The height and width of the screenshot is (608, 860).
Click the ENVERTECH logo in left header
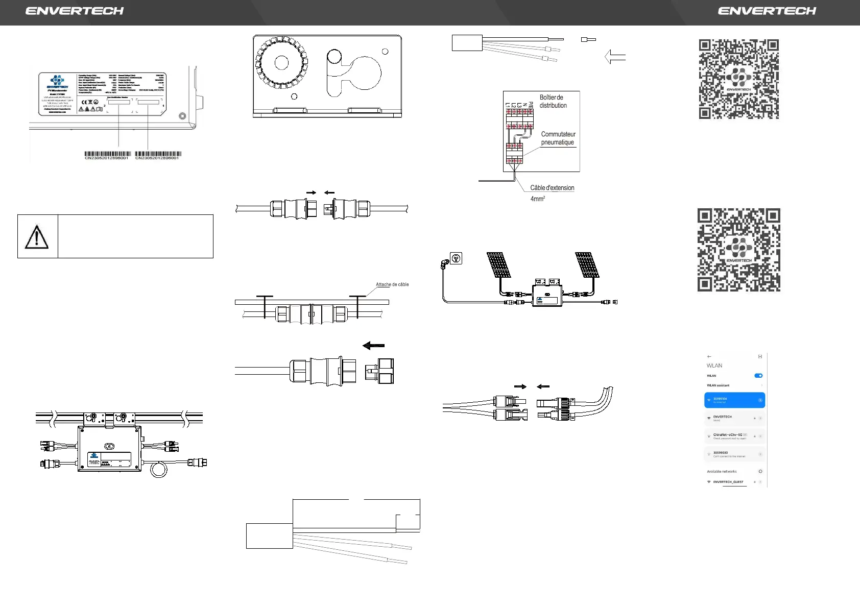coord(75,11)
